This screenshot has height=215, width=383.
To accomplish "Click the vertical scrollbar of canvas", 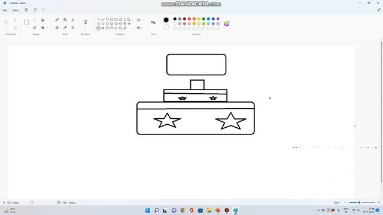I will (381, 112).
